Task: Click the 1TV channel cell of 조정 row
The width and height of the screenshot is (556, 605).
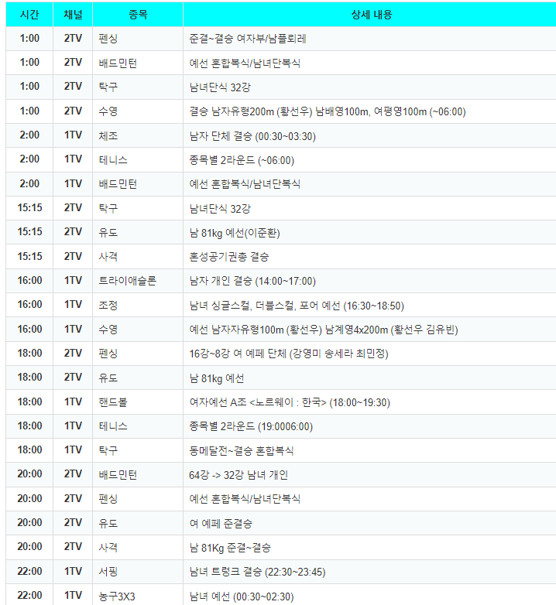Action: 73,304
